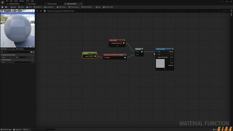Edit the Desc field in Details
Image resolution: width=233 pixels, height=131 pixels.
click(23, 62)
